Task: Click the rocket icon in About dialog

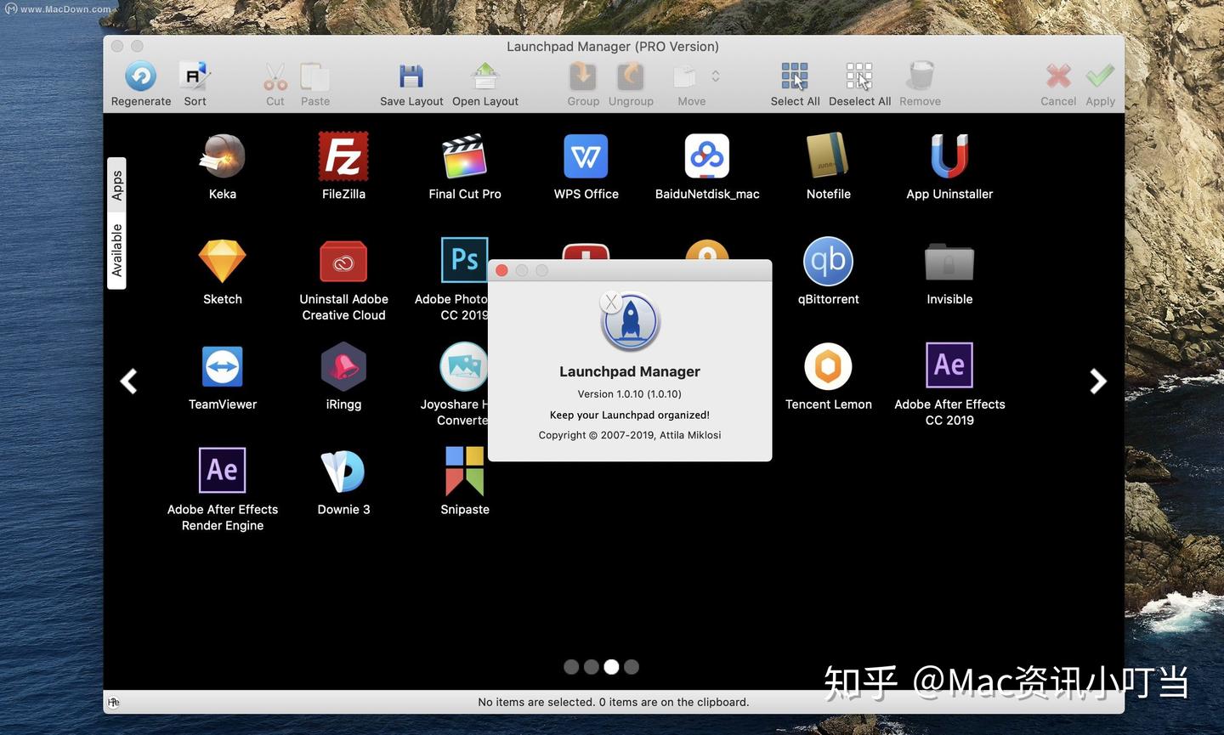Action: pos(630,322)
